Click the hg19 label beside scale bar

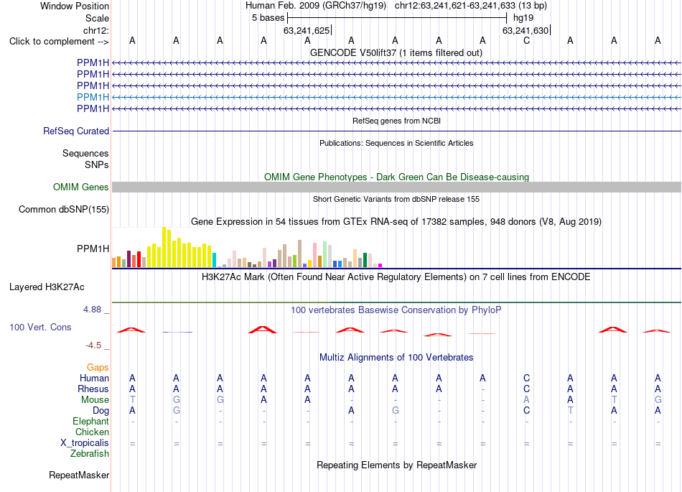[523, 18]
